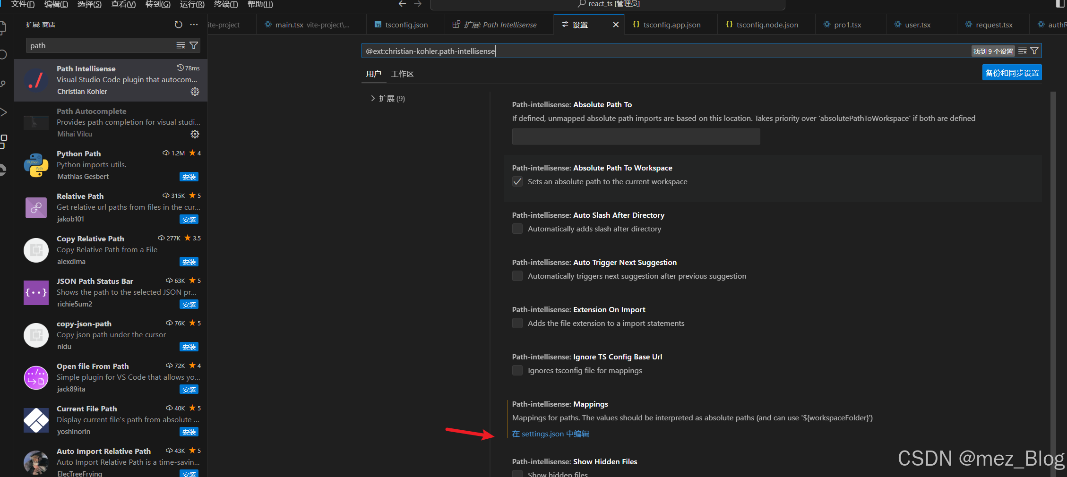Open the 帮助(H) menu
This screenshot has width=1067, height=477.
tap(260, 4)
